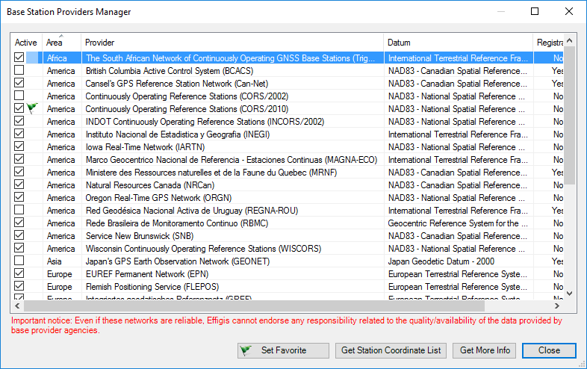Sort the list by Area column header
Image resolution: width=587 pixels, height=369 pixels.
pyautogui.click(x=61, y=43)
